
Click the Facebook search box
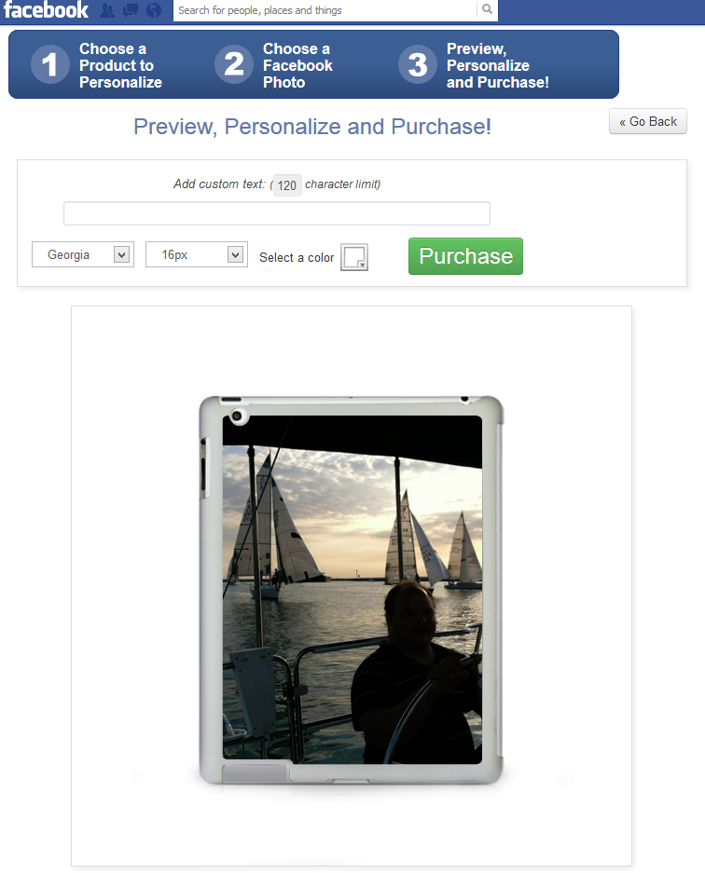pos(325,10)
